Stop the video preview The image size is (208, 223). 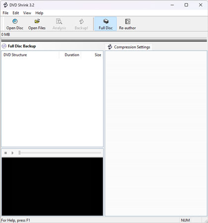coord(5,153)
